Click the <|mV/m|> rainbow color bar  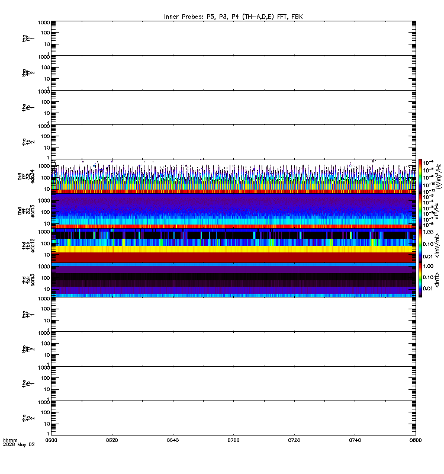tap(420, 245)
